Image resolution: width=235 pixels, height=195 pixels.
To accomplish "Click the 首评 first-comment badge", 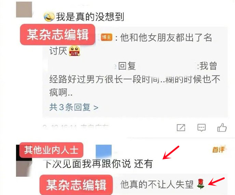I will pos(219,150).
